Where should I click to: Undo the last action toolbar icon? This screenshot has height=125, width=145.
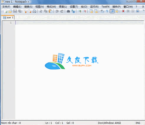(57, 11)
